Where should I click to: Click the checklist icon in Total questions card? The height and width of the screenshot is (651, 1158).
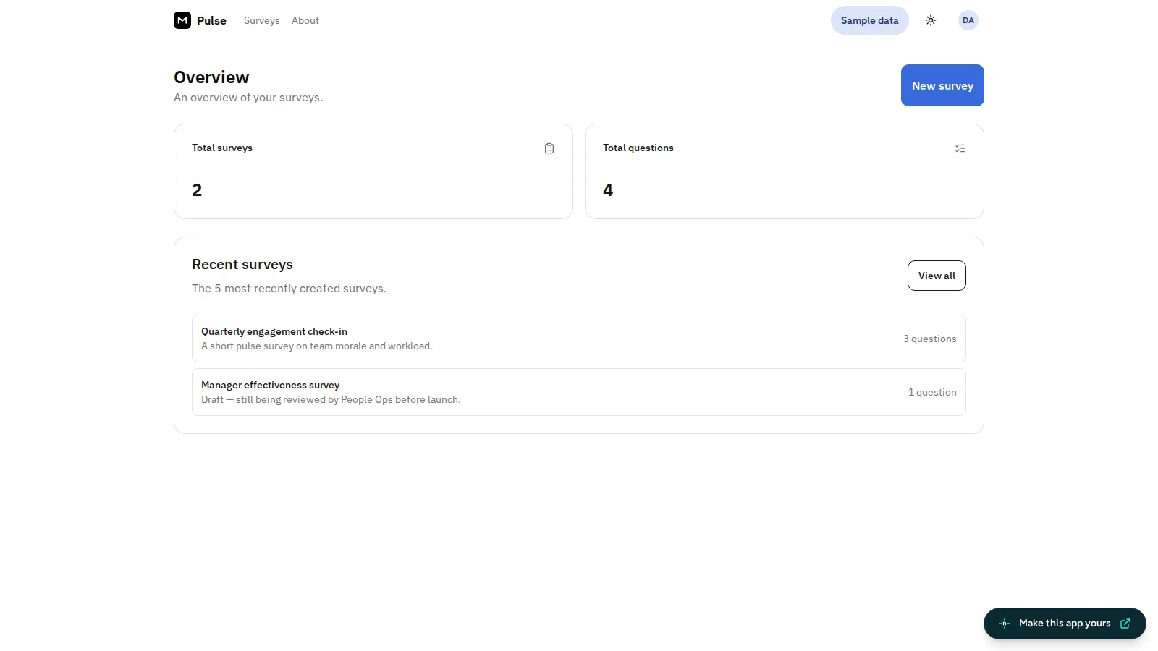[960, 148]
